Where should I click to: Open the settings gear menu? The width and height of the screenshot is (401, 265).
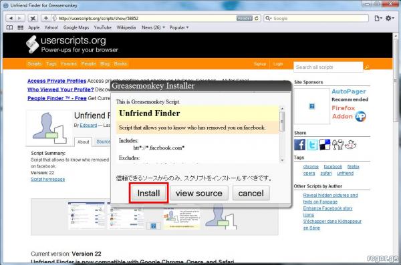[x=390, y=18]
